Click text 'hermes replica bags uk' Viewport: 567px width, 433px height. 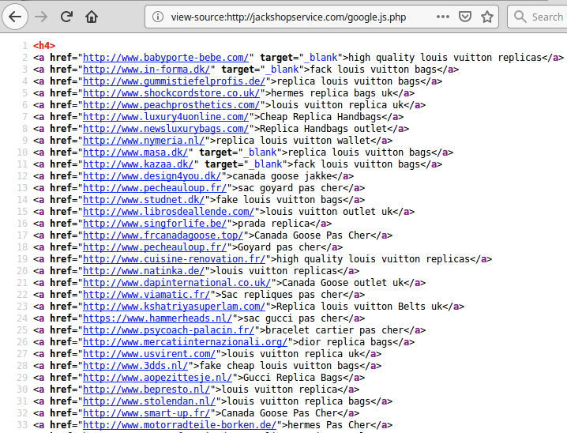click(x=332, y=93)
